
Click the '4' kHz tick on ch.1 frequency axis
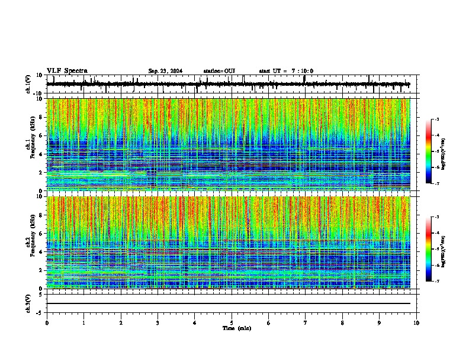[41, 154]
